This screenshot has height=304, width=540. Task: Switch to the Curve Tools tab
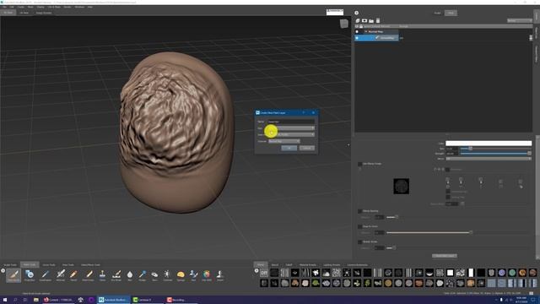click(x=49, y=264)
